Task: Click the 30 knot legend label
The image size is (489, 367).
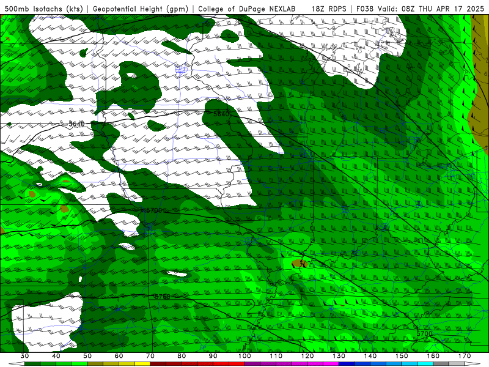Action: (24, 356)
